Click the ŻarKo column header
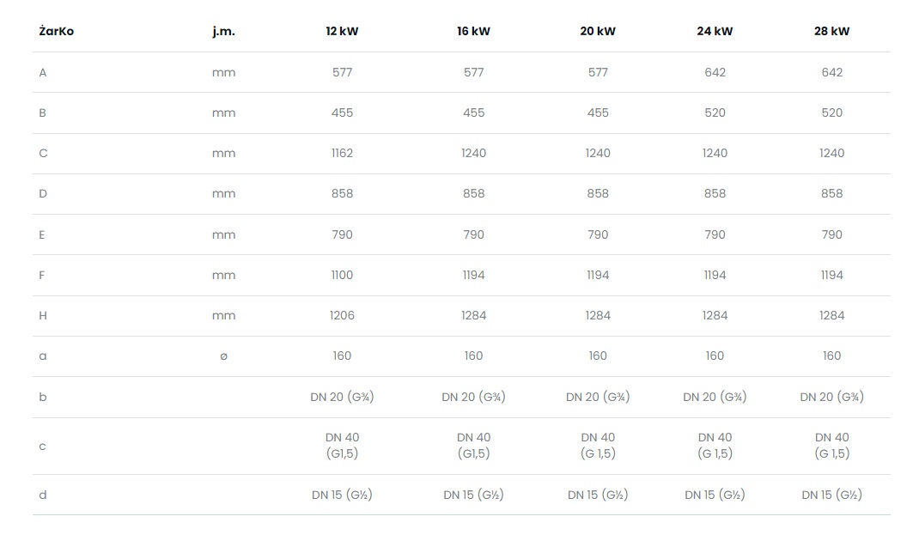 (57, 31)
